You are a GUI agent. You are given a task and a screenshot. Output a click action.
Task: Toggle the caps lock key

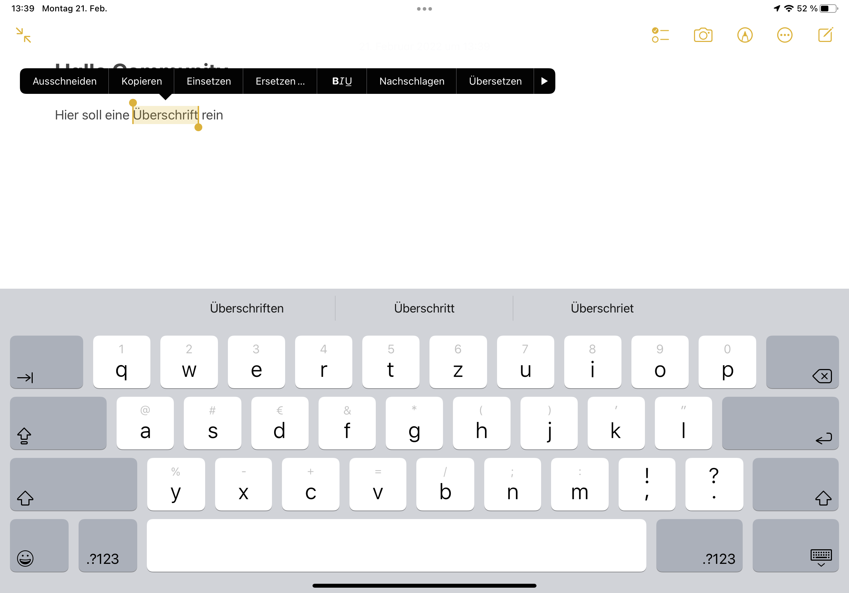click(58, 423)
